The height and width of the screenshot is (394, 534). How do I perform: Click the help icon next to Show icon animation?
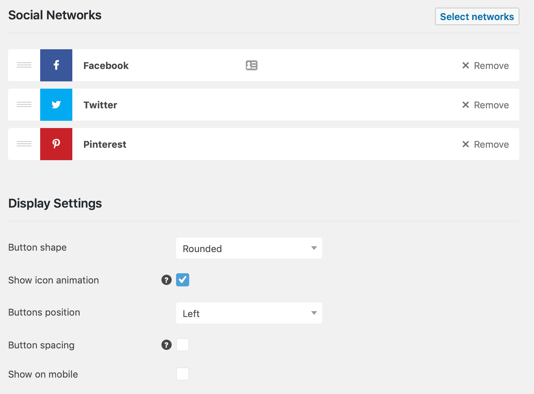coord(167,280)
